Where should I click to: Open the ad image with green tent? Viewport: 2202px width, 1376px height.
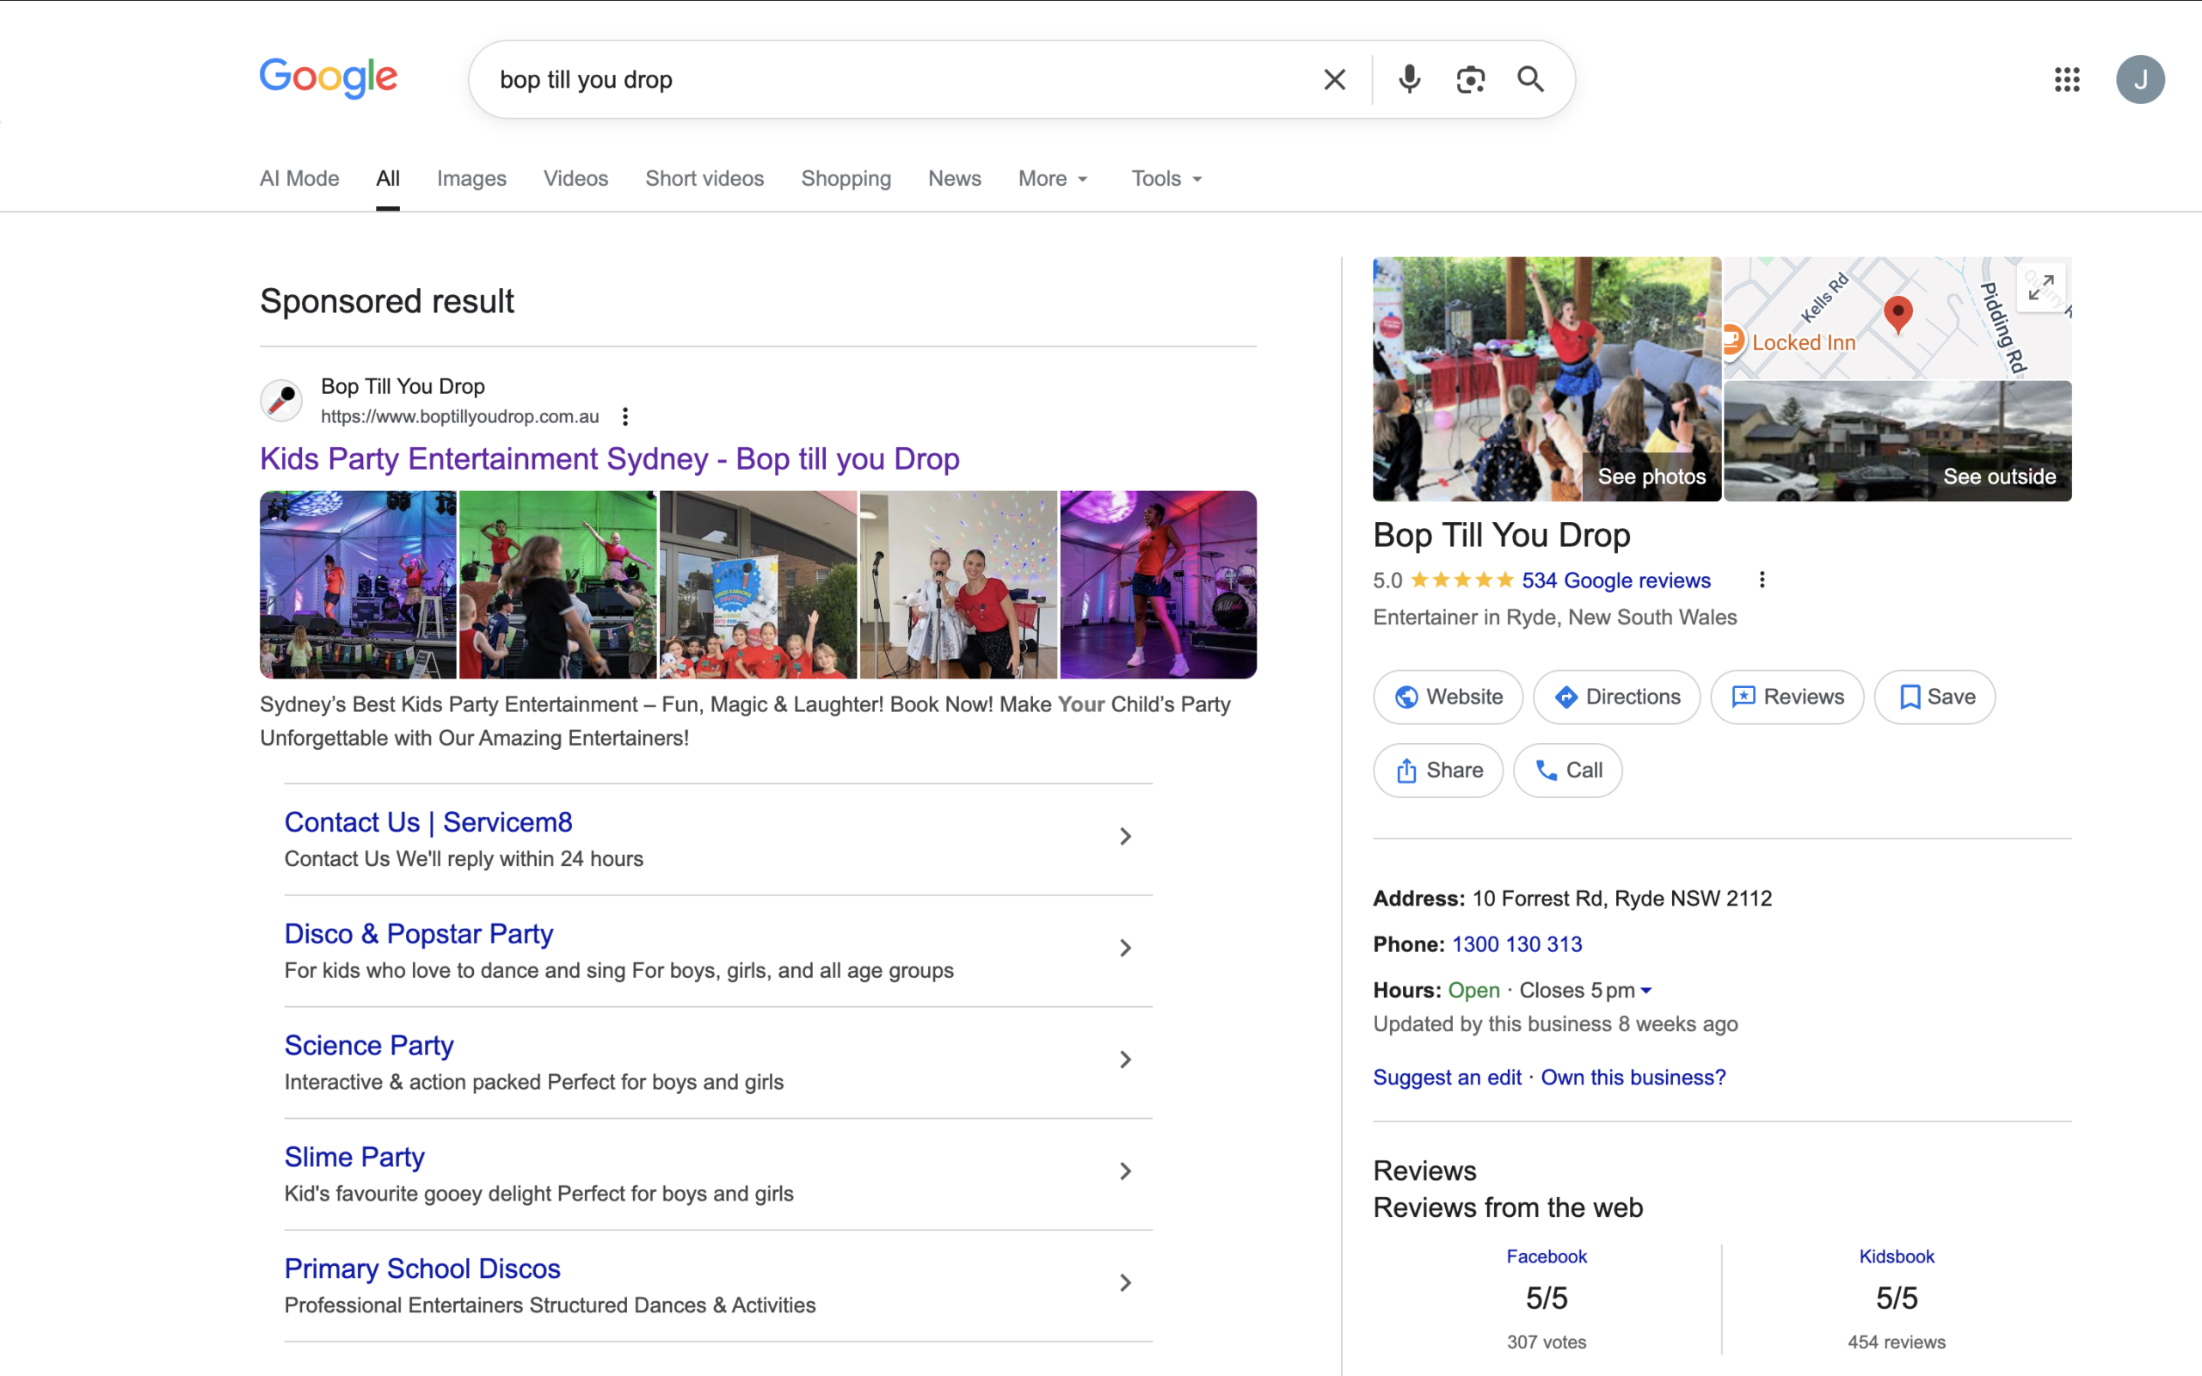[x=557, y=585]
